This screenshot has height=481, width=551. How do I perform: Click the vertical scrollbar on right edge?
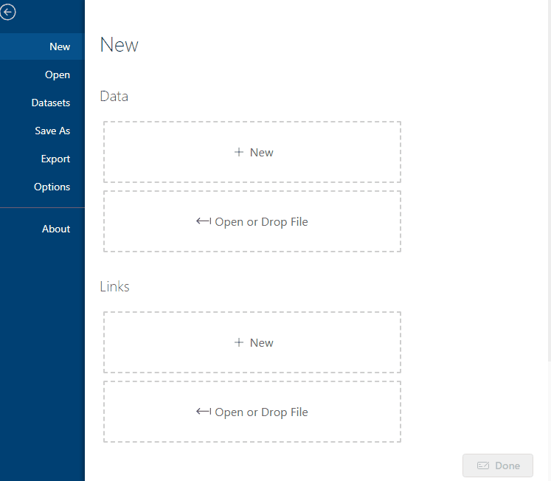[550, 181]
